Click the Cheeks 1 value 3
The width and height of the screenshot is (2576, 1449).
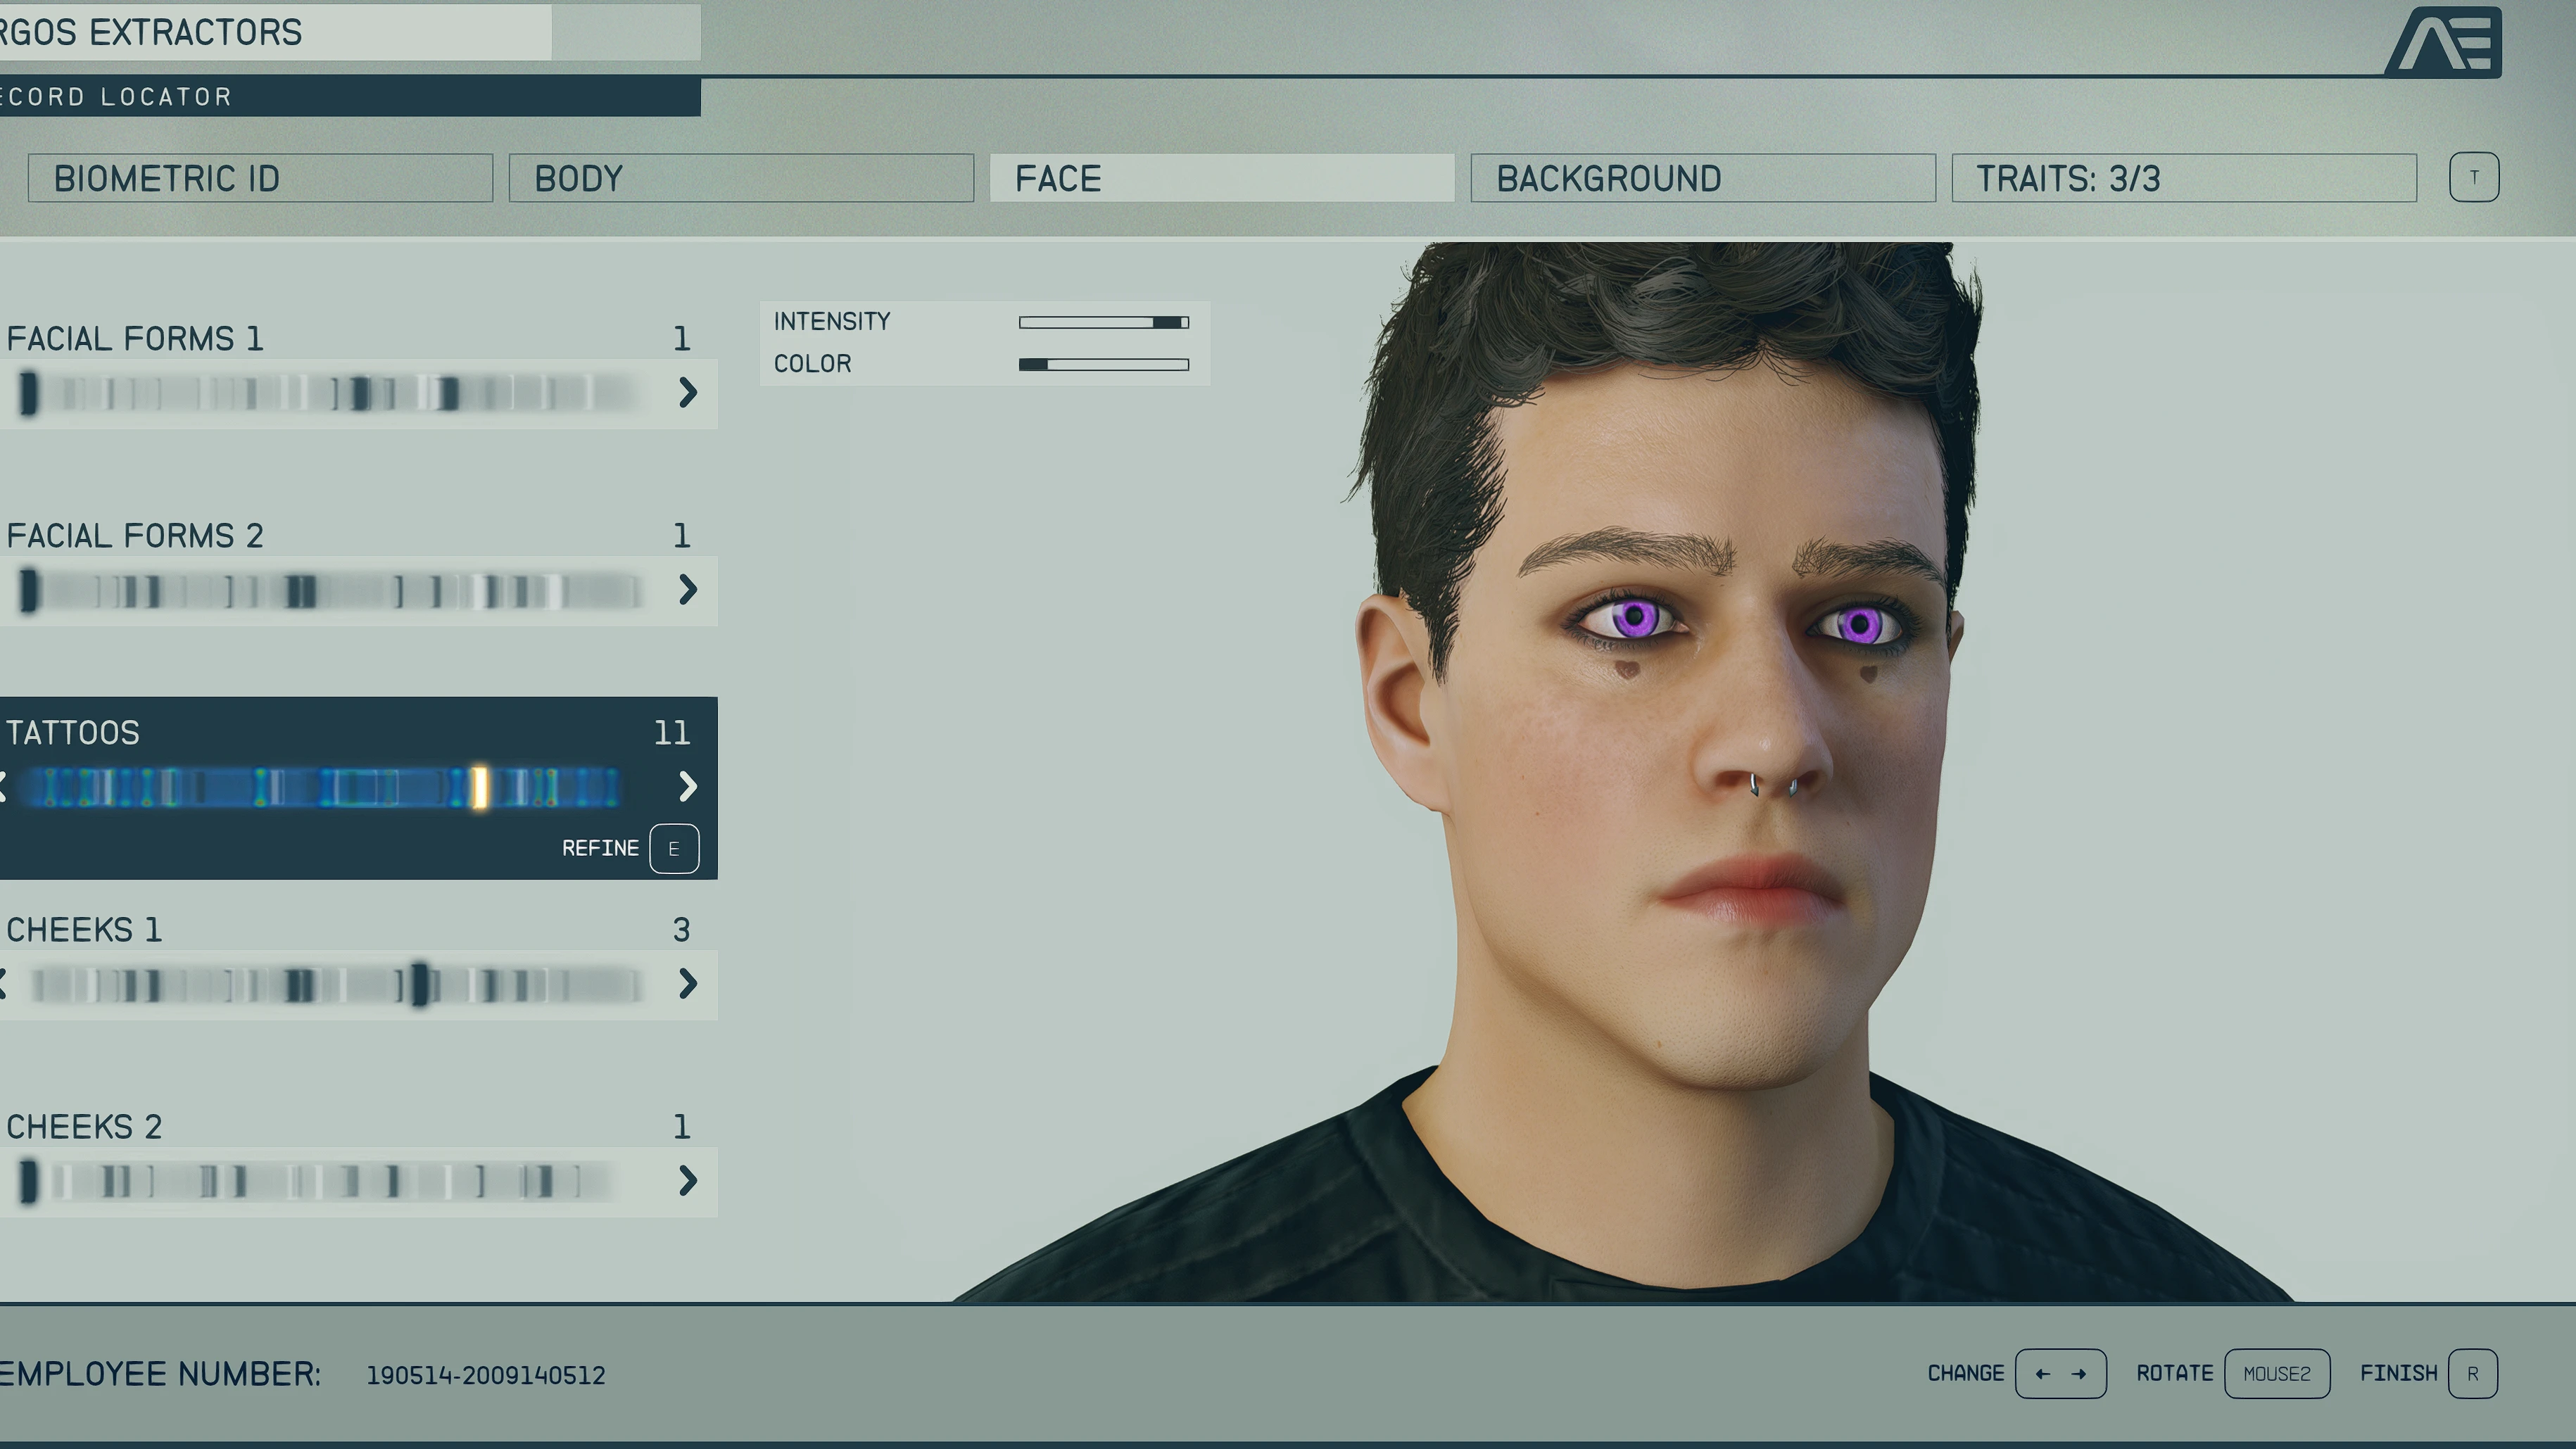pos(681,930)
